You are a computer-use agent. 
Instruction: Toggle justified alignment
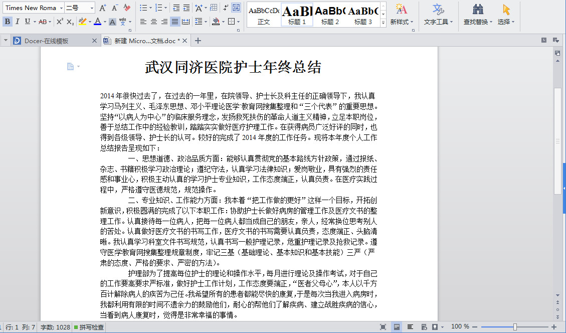pos(174,22)
